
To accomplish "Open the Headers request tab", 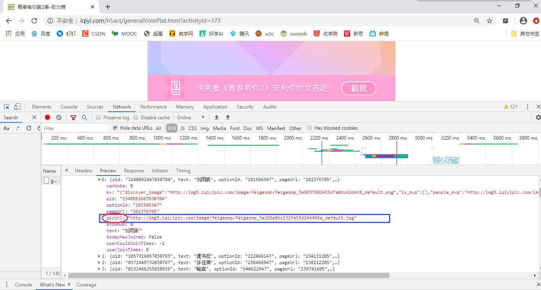I will 83,171.
